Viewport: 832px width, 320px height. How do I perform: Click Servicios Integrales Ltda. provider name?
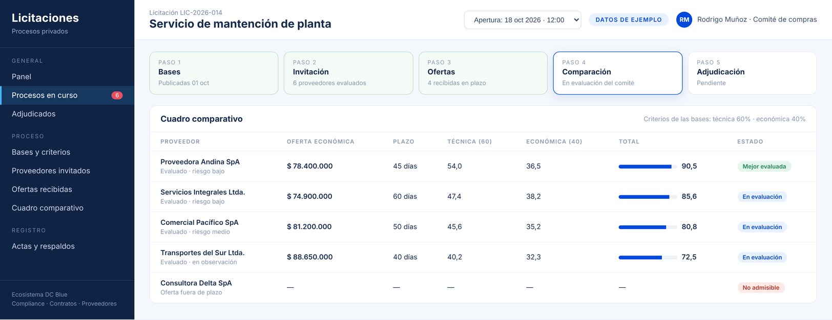[202, 192]
